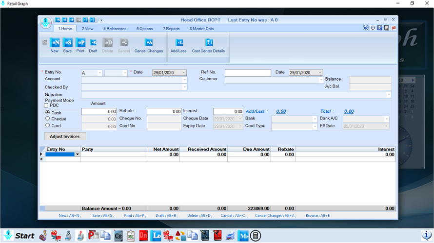Click the info icon at bottom right
This screenshot has width=434, height=243.
(x=427, y=235)
